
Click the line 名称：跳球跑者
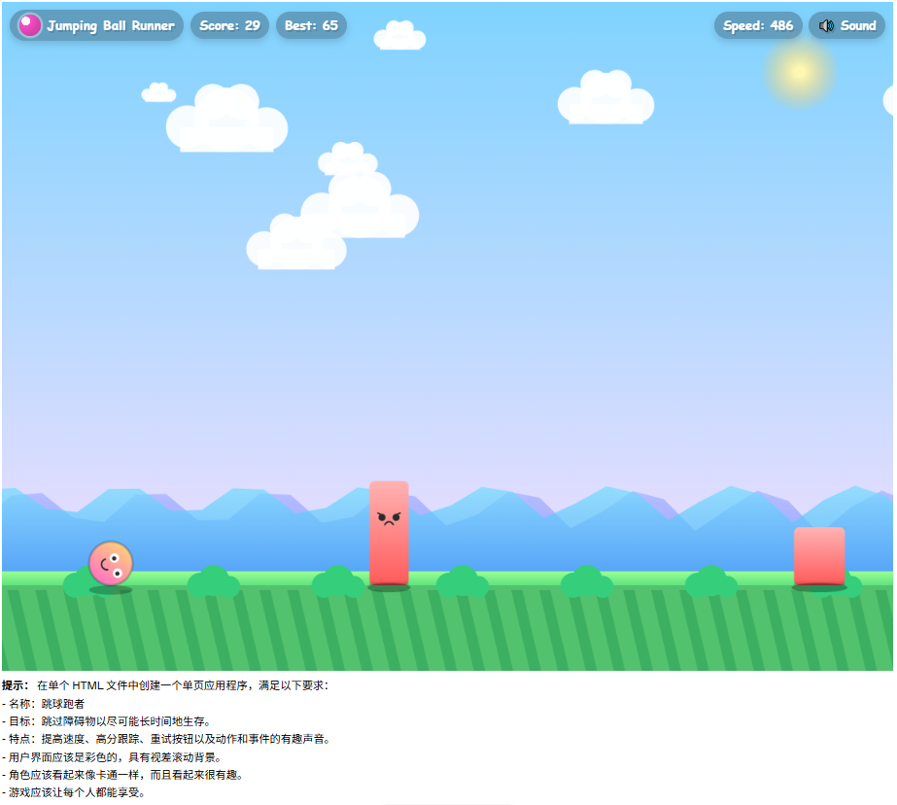(x=44, y=704)
